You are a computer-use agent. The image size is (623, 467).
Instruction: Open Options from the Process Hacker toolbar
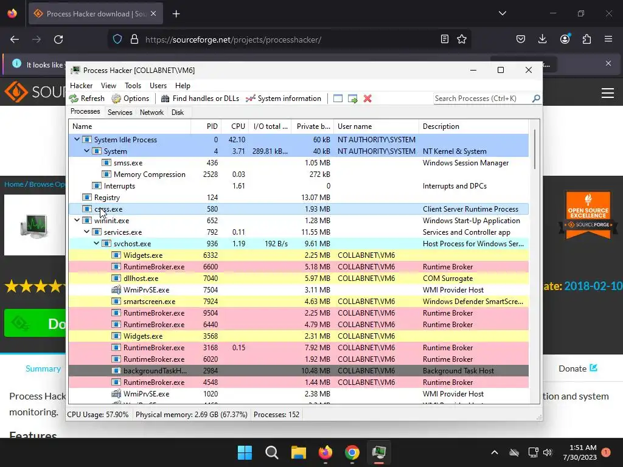(130, 99)
